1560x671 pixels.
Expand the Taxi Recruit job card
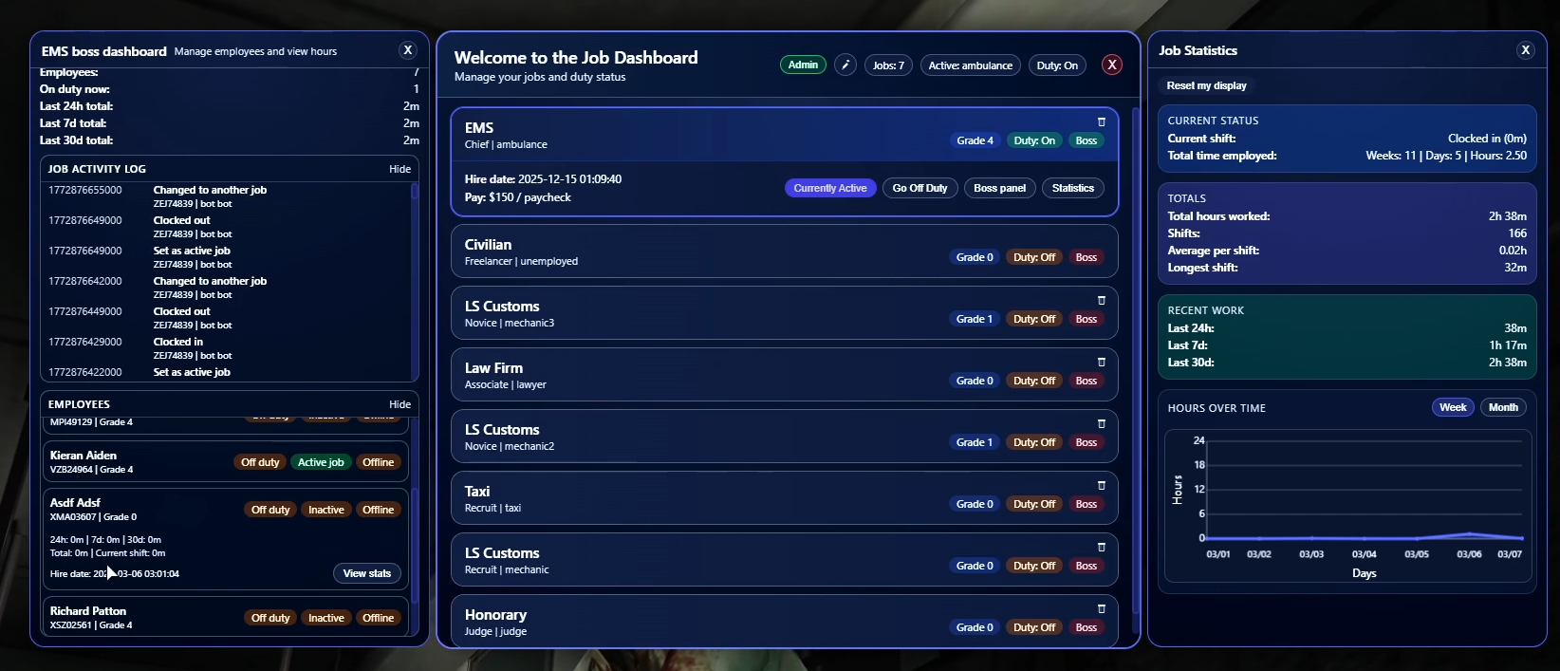[x=784, y=498]
